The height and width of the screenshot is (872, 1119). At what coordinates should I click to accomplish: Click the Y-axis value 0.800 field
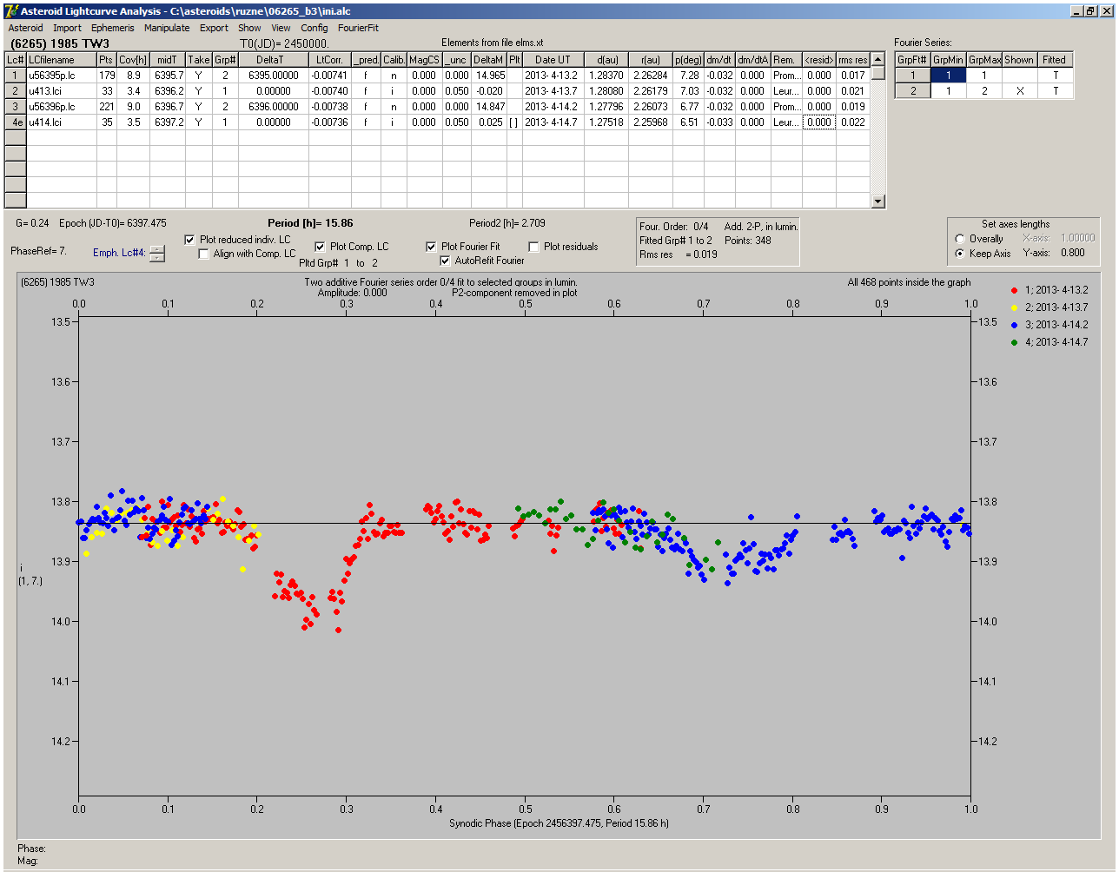[x=1072, y=254]
